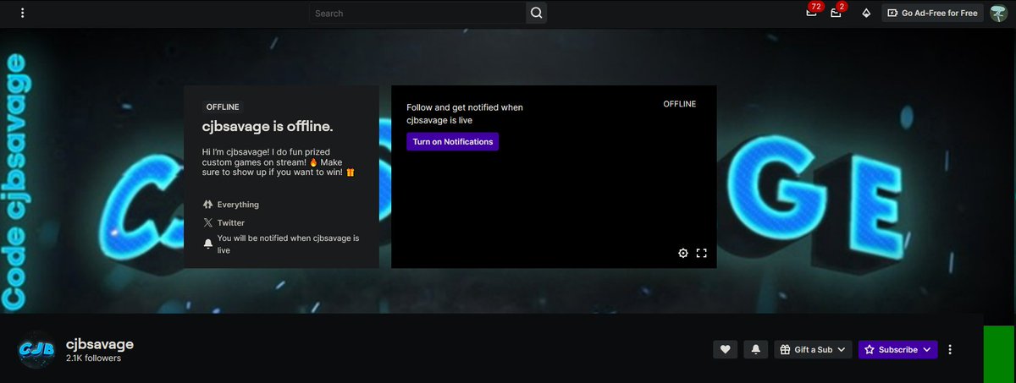
Task: Click the Everything links icon
Action: tap(208, 205)
